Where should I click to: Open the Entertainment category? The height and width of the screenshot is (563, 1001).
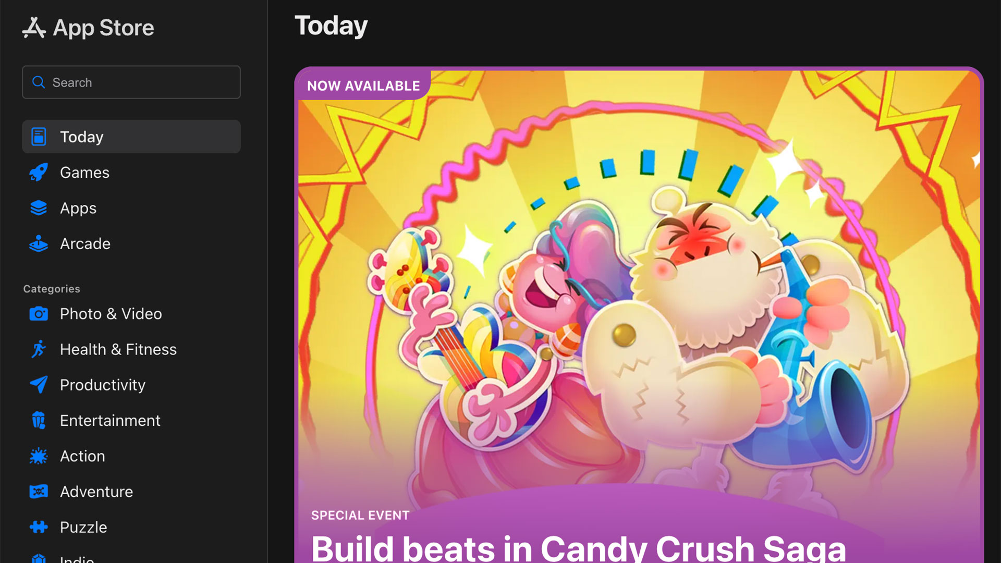tap(131, 420)
